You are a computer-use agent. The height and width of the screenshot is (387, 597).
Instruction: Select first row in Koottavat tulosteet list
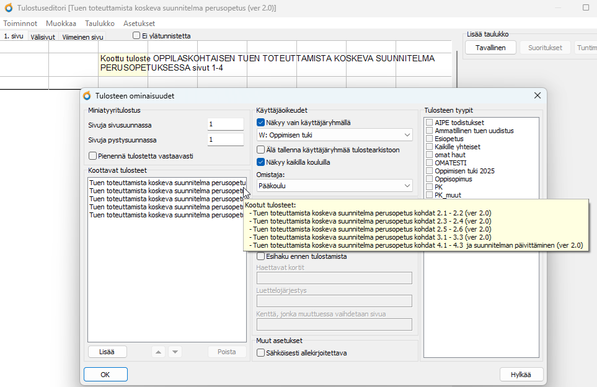click(167, 183)
